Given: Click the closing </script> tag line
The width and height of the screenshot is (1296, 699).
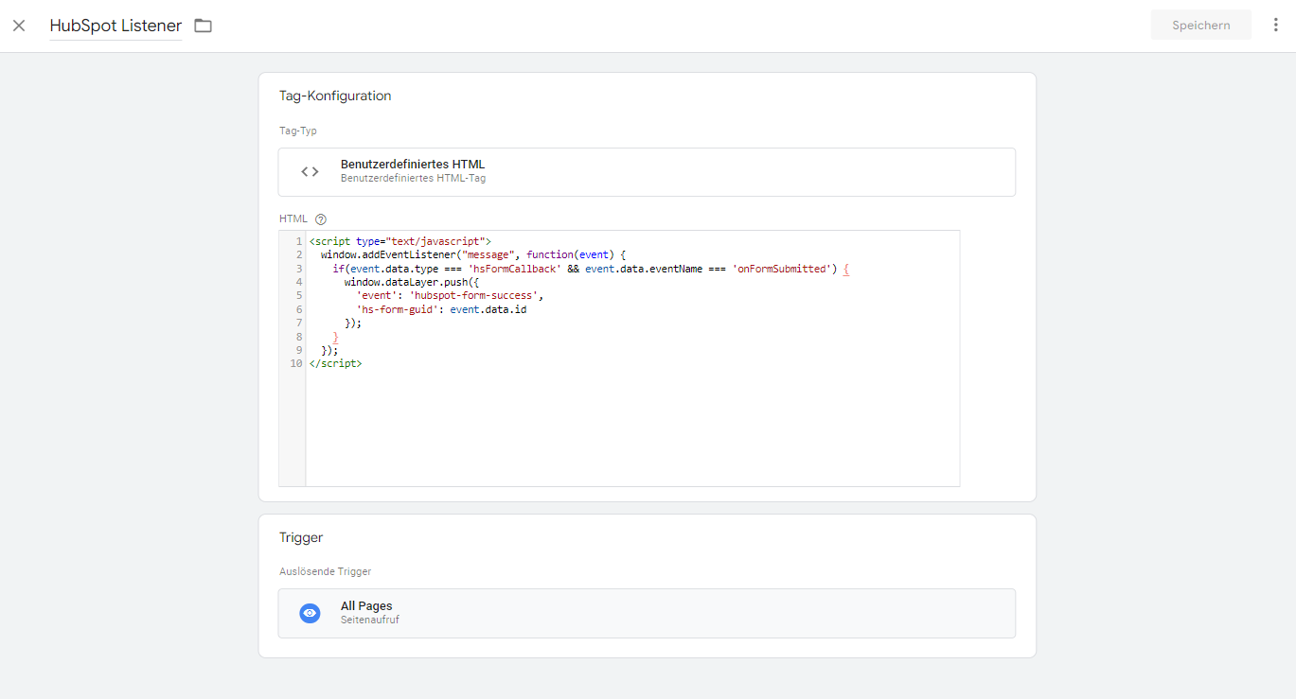Looking at the screenshot, I should click(x=335, y=363).
